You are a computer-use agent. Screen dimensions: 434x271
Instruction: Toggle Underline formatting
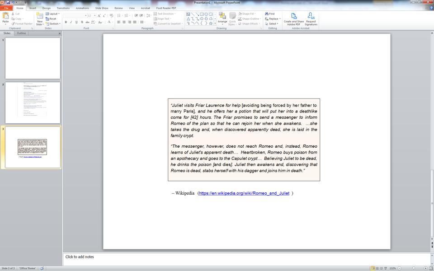(x=77, y=22)
